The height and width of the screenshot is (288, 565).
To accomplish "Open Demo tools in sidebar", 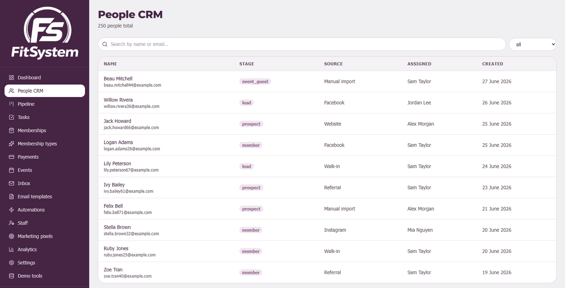I will (x=45, y=276).
